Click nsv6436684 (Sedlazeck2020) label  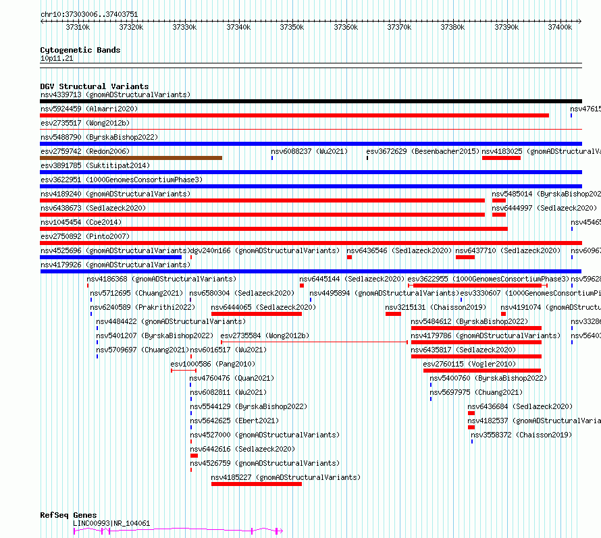[x=520, y=406]
